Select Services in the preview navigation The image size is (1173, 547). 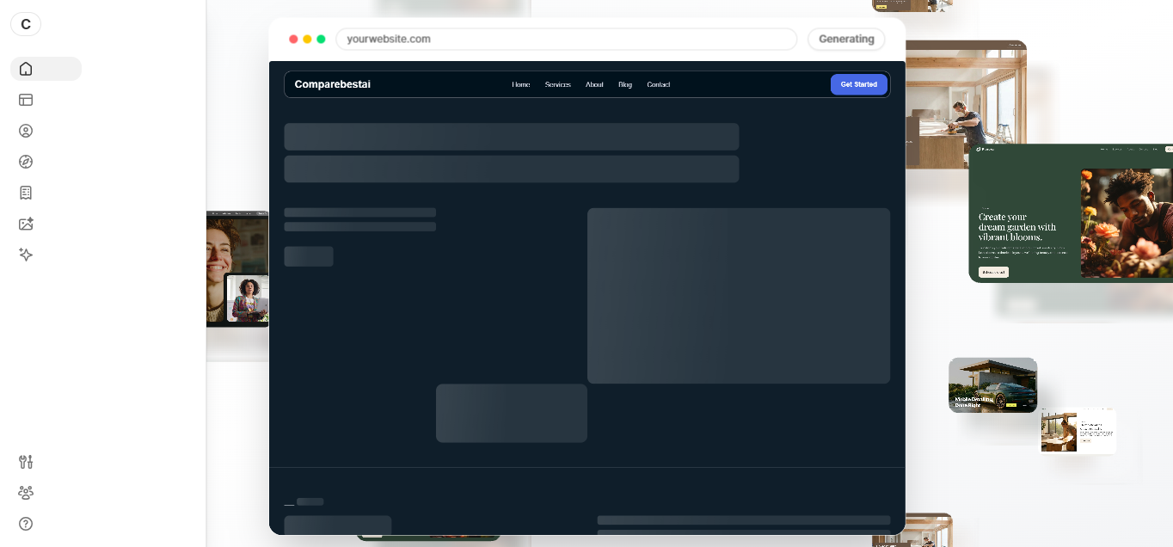click(x=558, y=84)
